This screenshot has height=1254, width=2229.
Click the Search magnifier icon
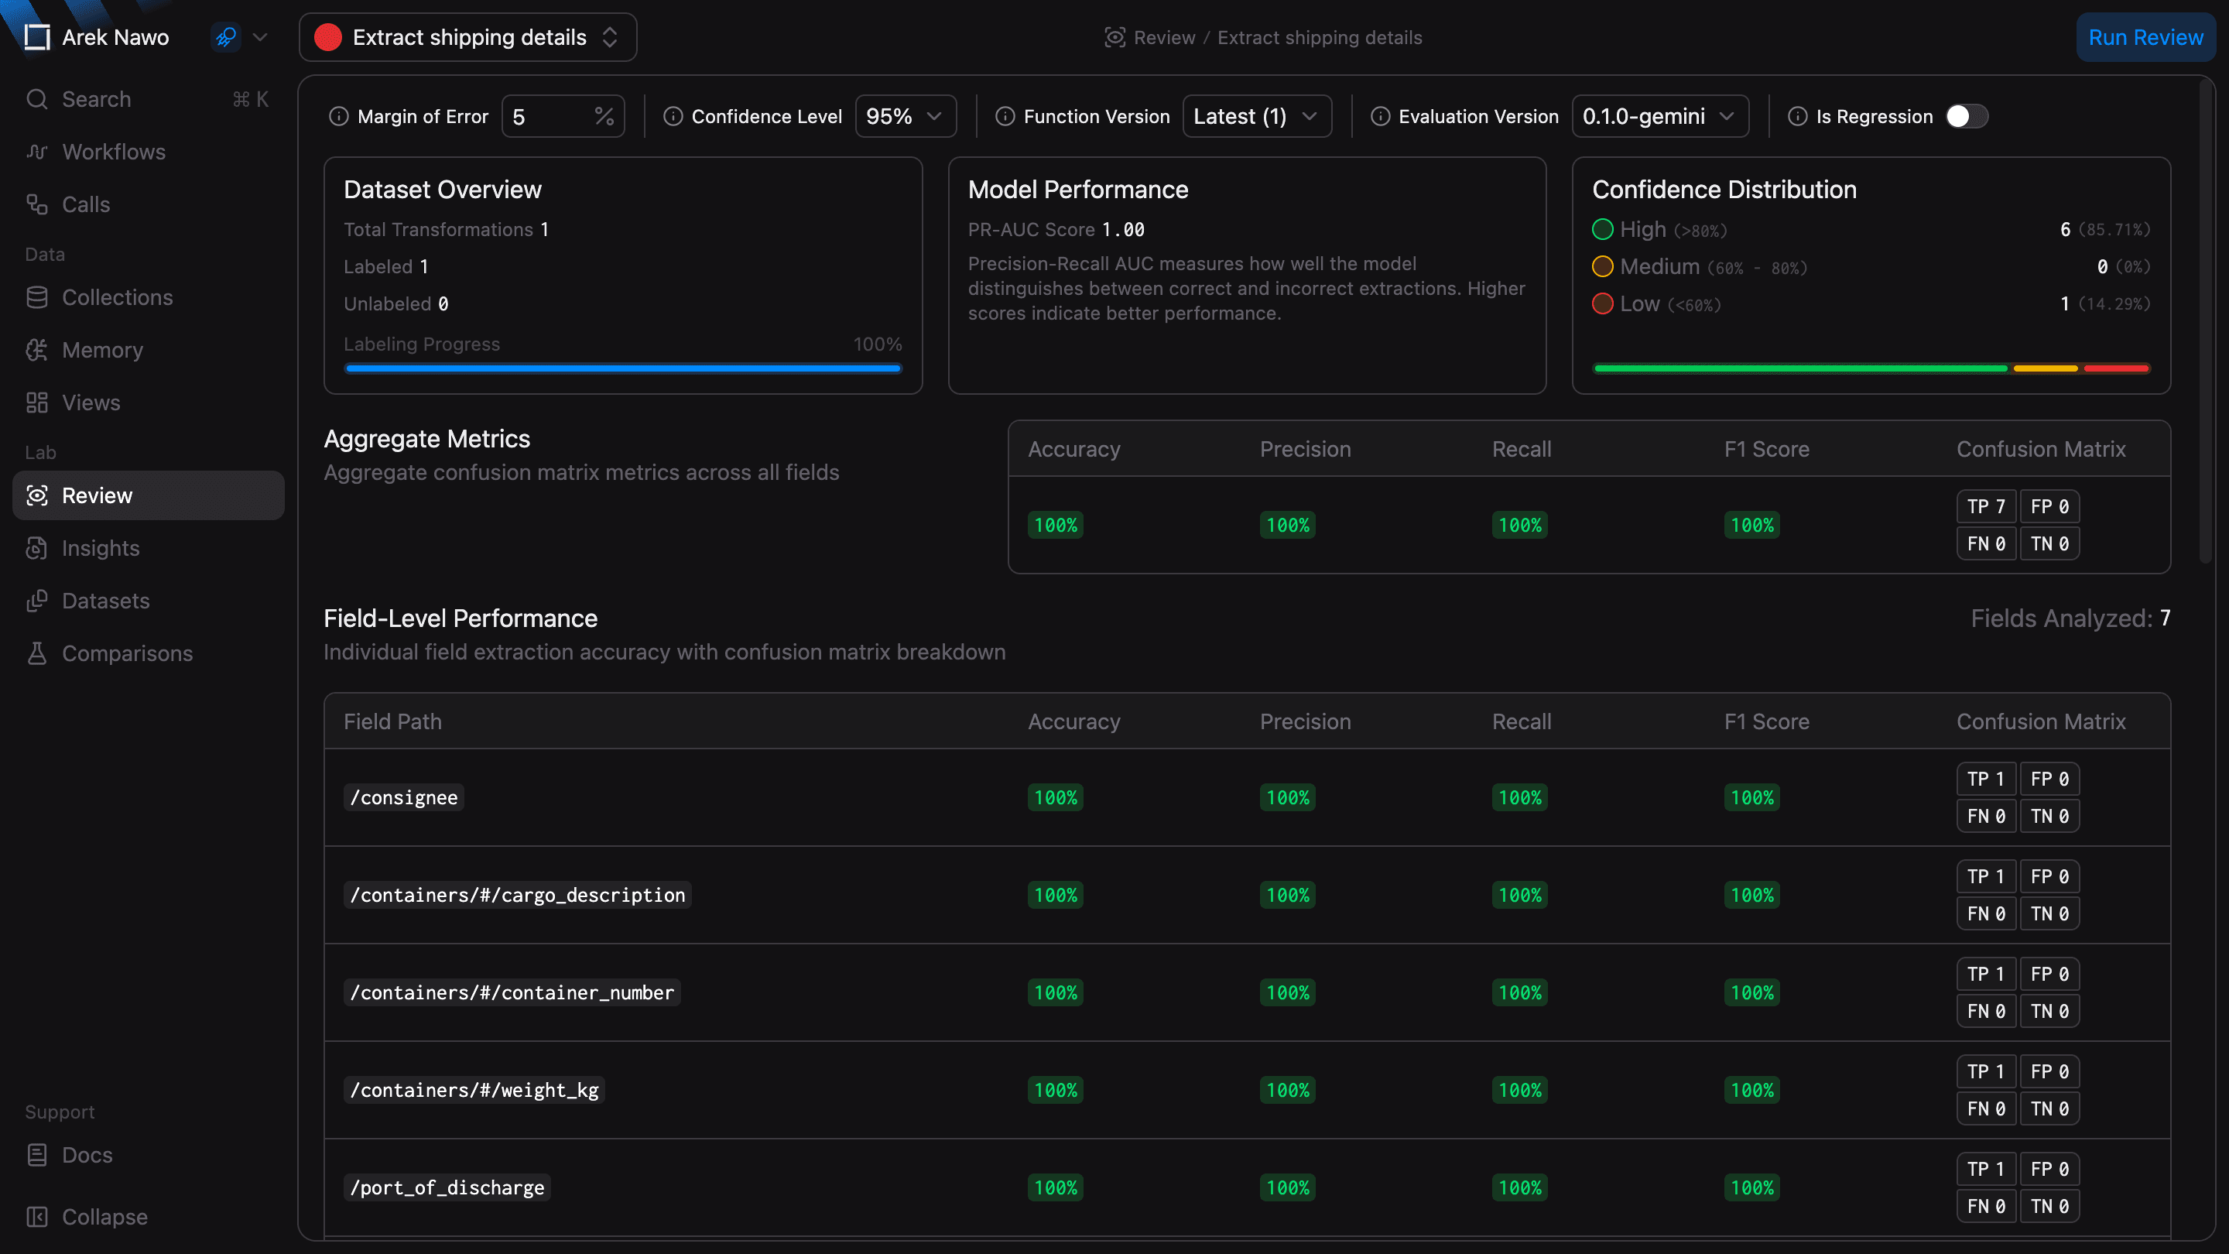(36, 100)
